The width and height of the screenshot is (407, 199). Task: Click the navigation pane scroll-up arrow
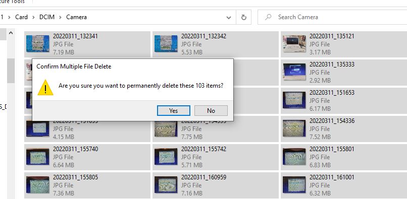click(11, 33)
